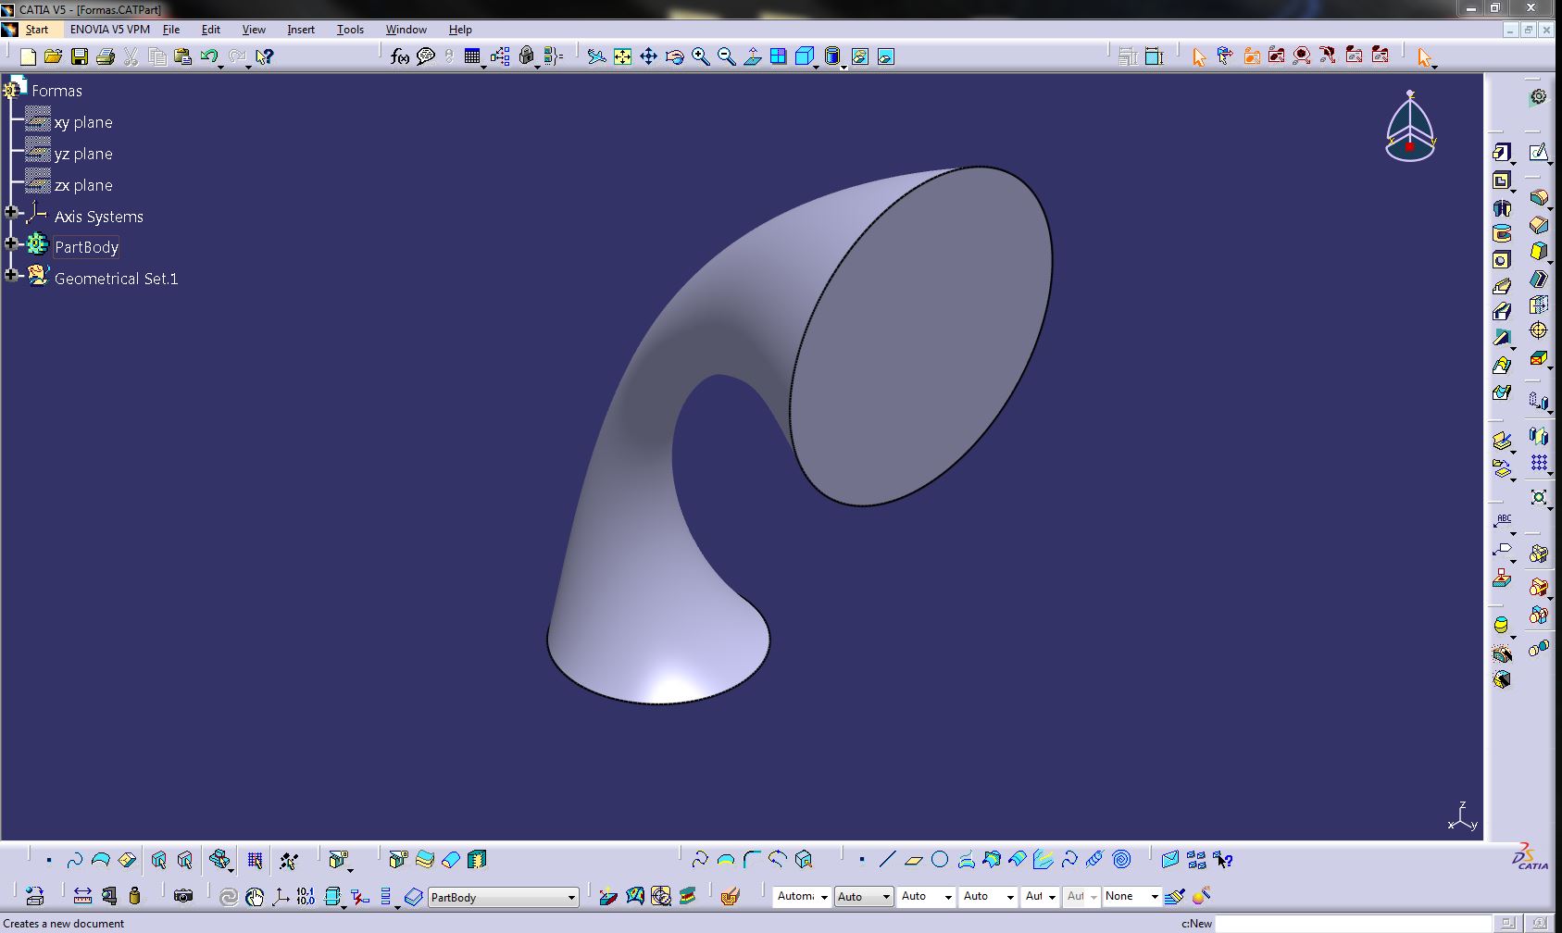
Task: Click the compass in the viewport corner
Action: pyautogui.click(x=1410, y=127)
